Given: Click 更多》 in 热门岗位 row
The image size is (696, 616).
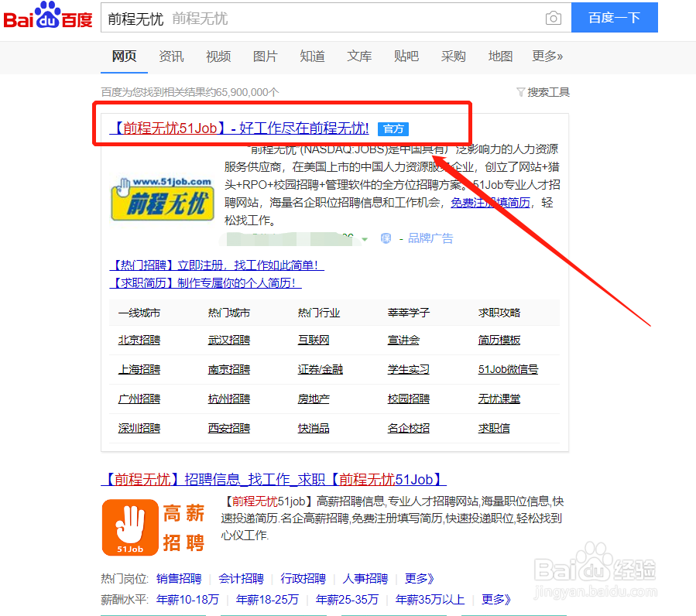Looking at the screenshot, I should point(420,578).
